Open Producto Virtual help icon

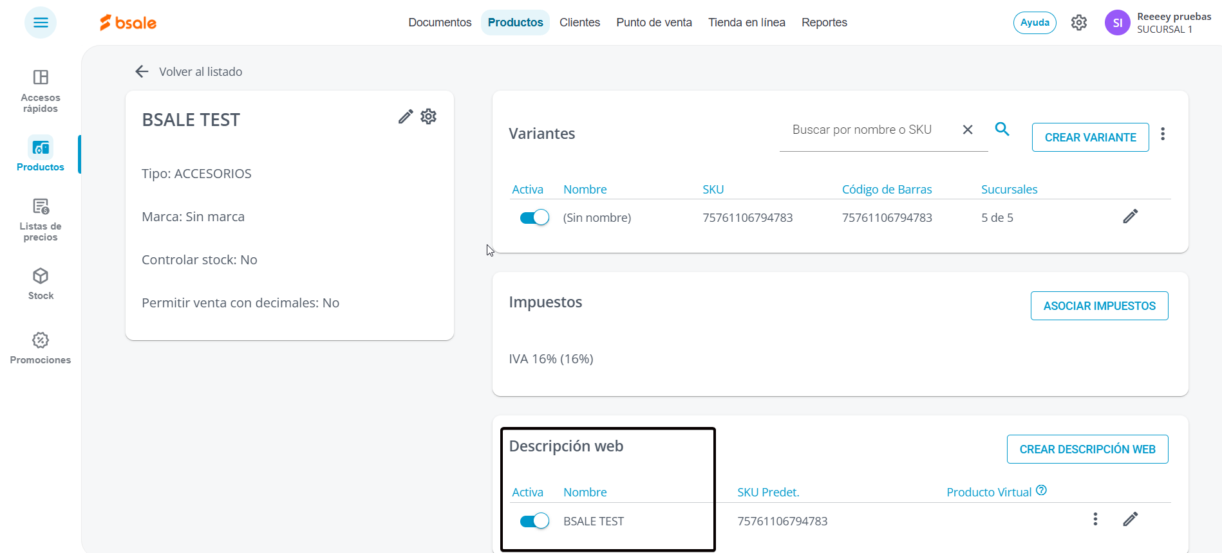[1042, 490]
